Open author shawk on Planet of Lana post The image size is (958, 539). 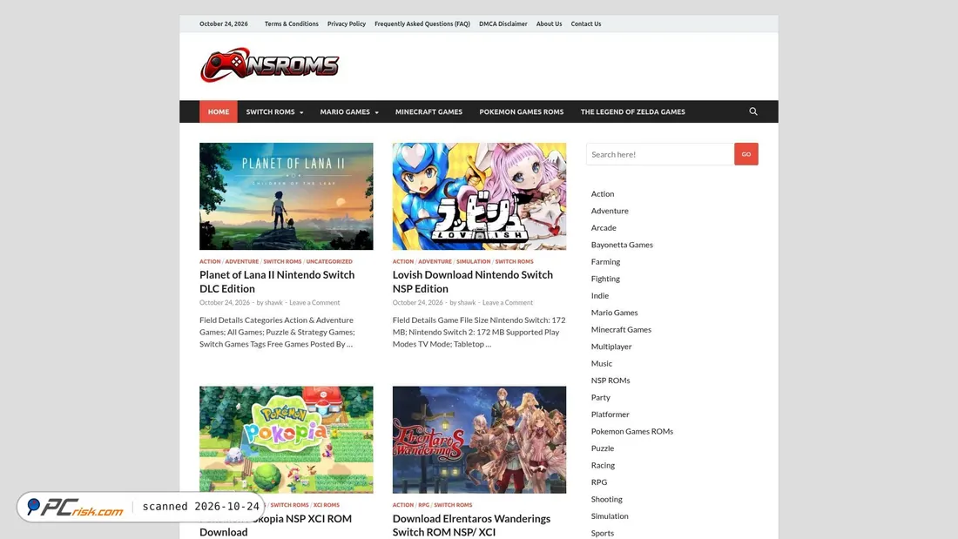(273, 302)
